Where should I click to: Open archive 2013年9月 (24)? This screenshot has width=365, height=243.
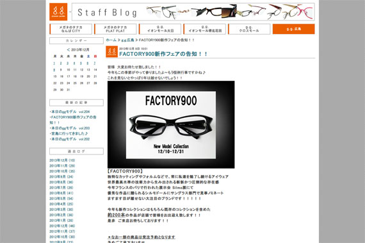pyautogui.click(x=61, y=177)
